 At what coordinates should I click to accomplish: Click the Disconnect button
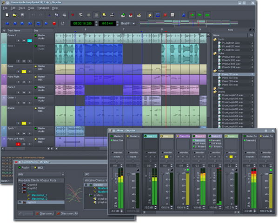click(45, 213)
